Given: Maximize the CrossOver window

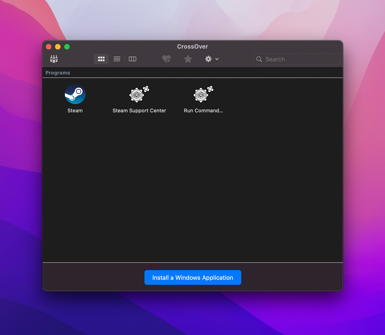Looking at the screenshot, I should pyautogui.click(x=67, y=47).
